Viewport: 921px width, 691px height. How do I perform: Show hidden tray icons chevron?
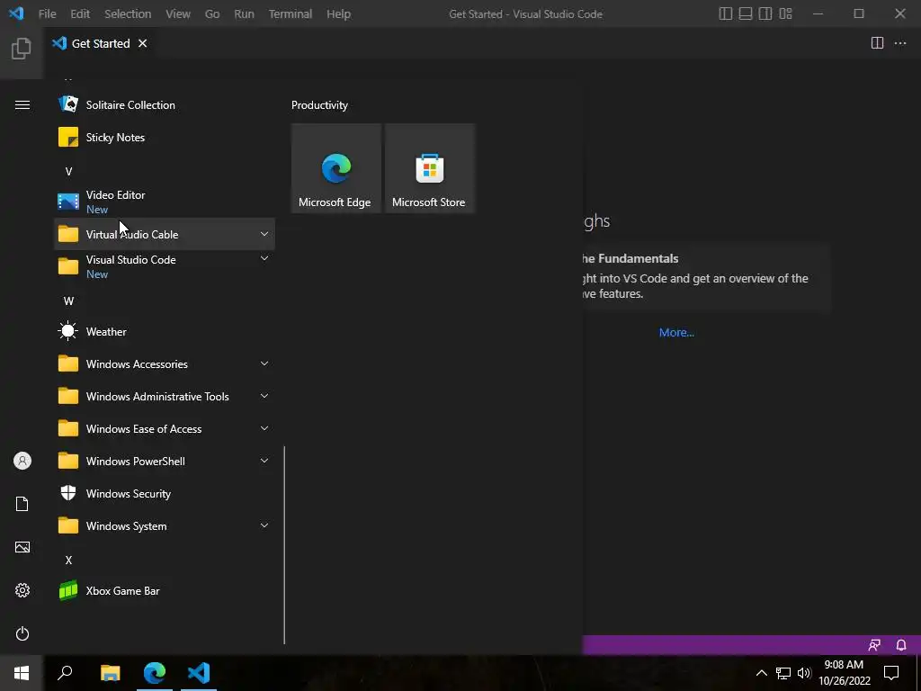761,673
